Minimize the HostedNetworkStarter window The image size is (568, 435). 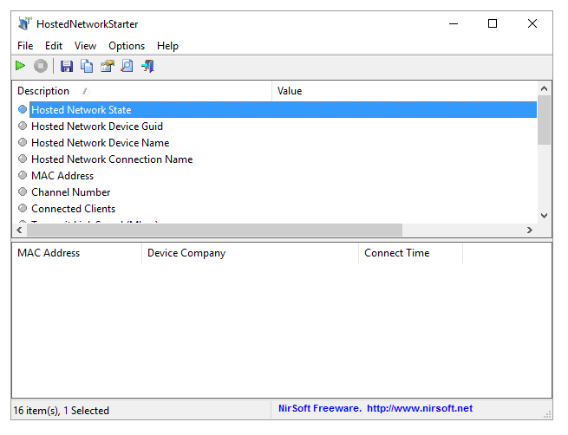(x=454, y=24)
